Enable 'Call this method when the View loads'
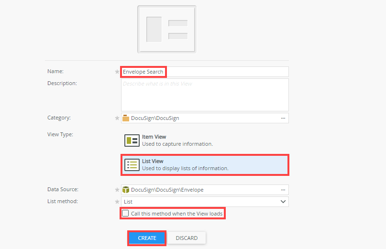 [125, 214]
